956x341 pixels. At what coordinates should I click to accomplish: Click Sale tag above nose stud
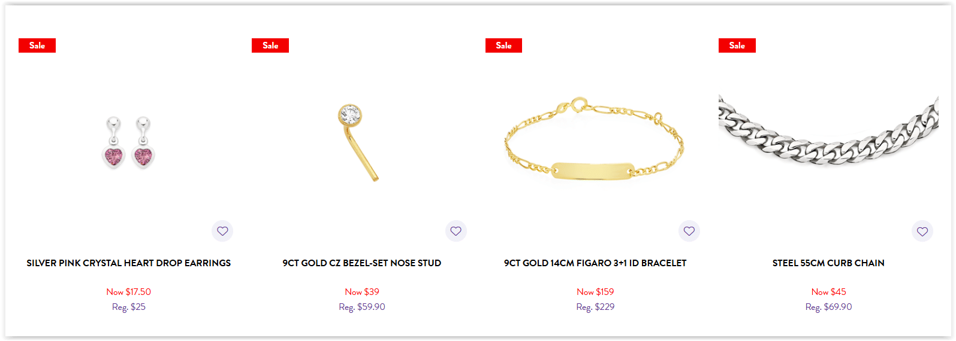tap(270, 45)
